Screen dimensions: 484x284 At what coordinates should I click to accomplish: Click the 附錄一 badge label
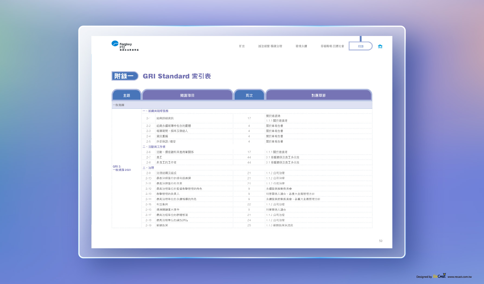pos(125,76)
